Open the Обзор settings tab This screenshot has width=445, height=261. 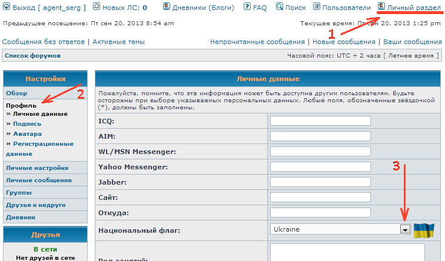pos(16,93)
